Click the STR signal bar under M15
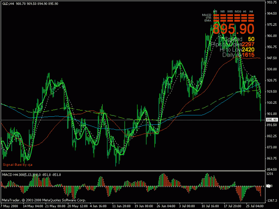 (230, 18)
